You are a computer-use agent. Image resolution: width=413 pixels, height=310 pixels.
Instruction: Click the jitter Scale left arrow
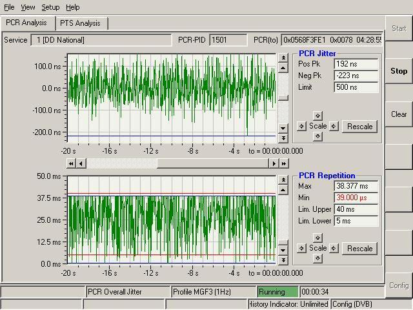(x=301, y=126)
